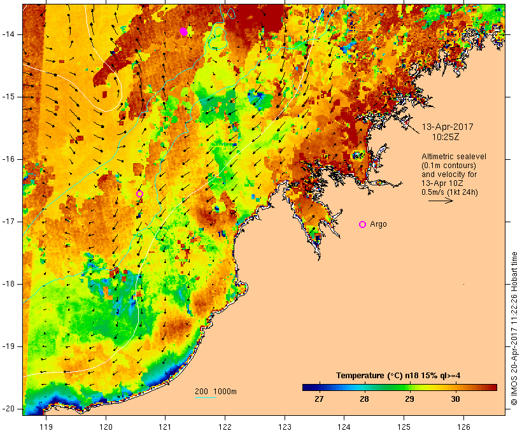Click the cyan bathymetry legend line
This screenshot has width=522, height=433.
206,397
